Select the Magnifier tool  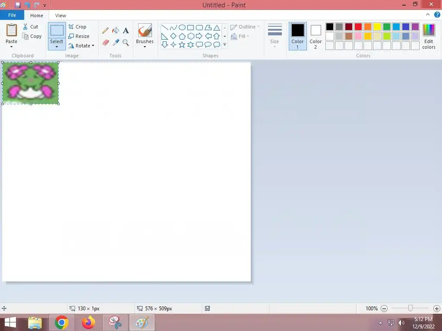pyautogui.click(x=126, y=43)
